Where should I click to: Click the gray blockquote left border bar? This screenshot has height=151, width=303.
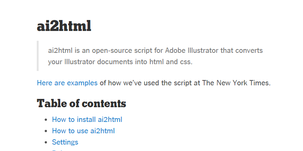pyautogui.click(x=38, y=56)
